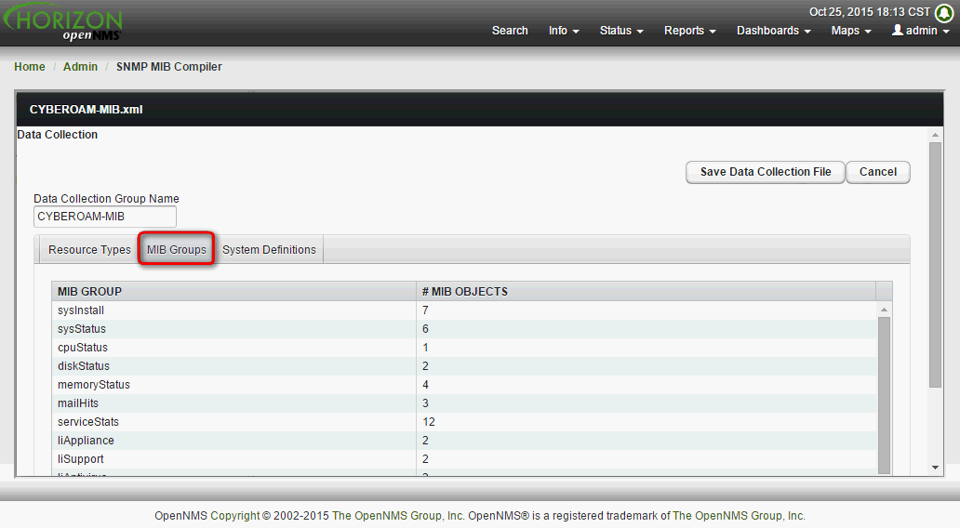Select the sysInstall row
The width and height of the screenshot is (960, 528).
click(x=464, y=310)
